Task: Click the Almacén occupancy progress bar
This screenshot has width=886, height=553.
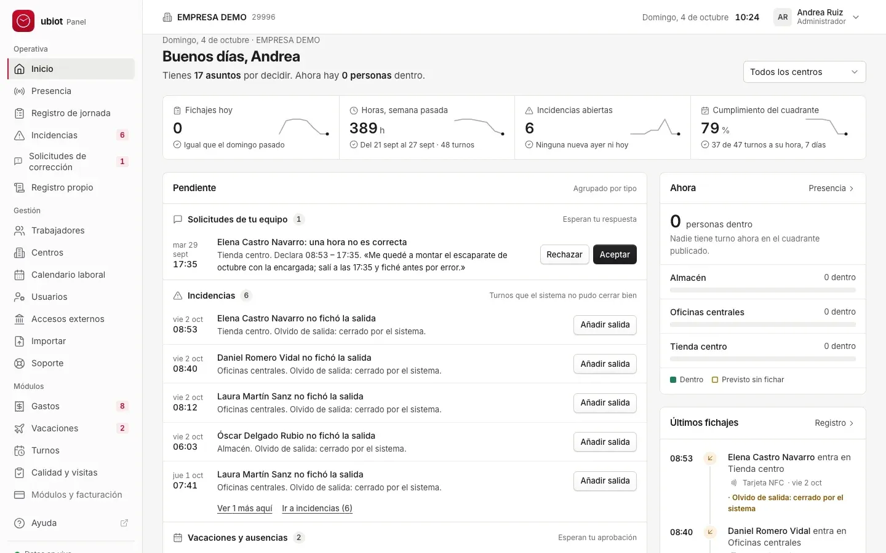Action: [x=763, y=290]
